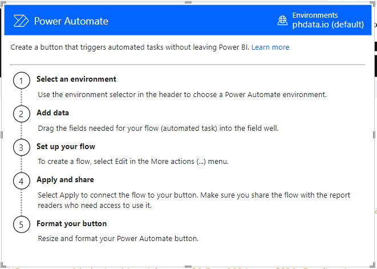
Task: Click the Power Automate header title
Action: tap(71, 21)
